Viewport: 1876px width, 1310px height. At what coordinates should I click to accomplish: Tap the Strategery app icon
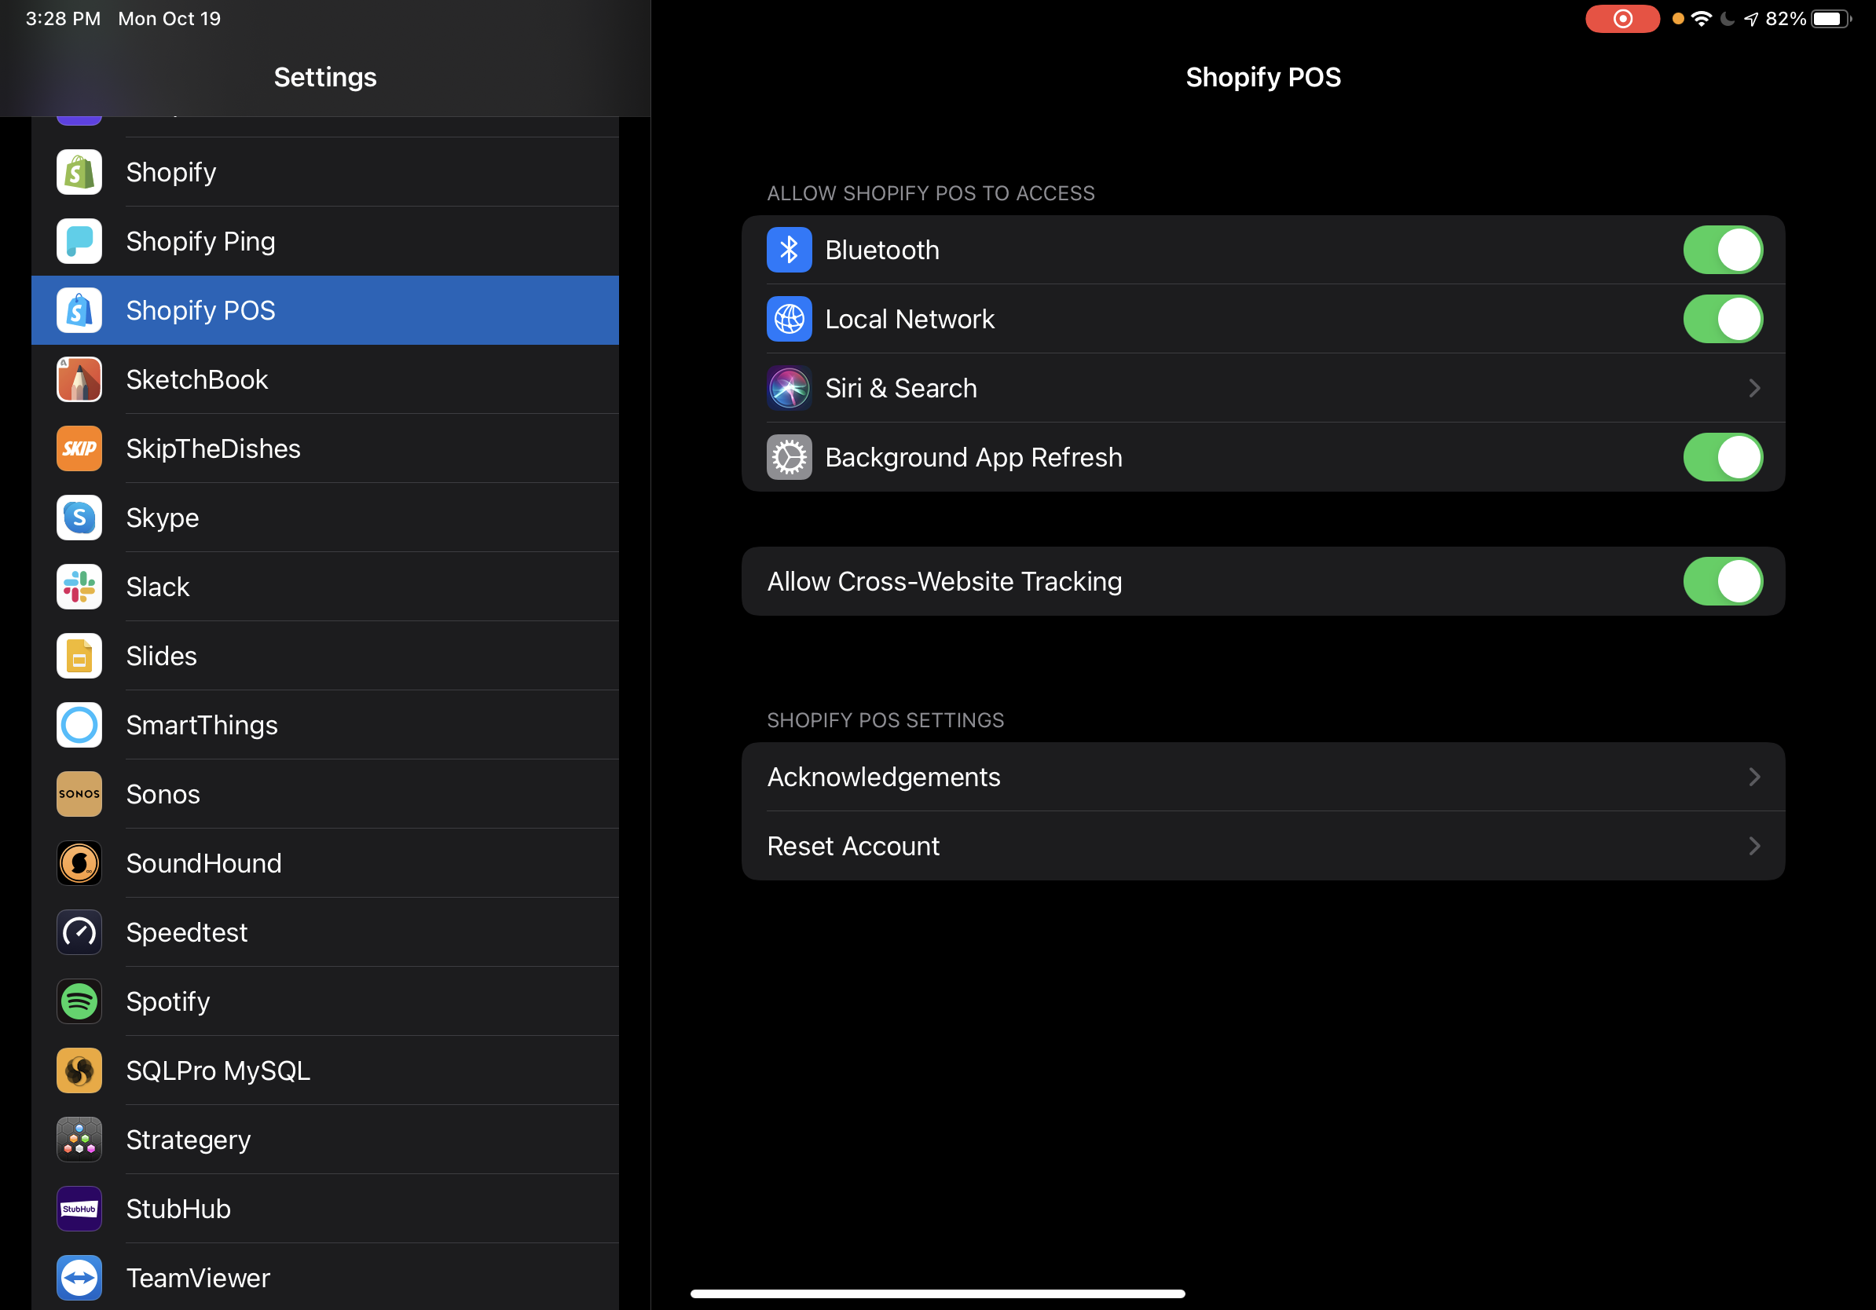tap(79, 1140)
